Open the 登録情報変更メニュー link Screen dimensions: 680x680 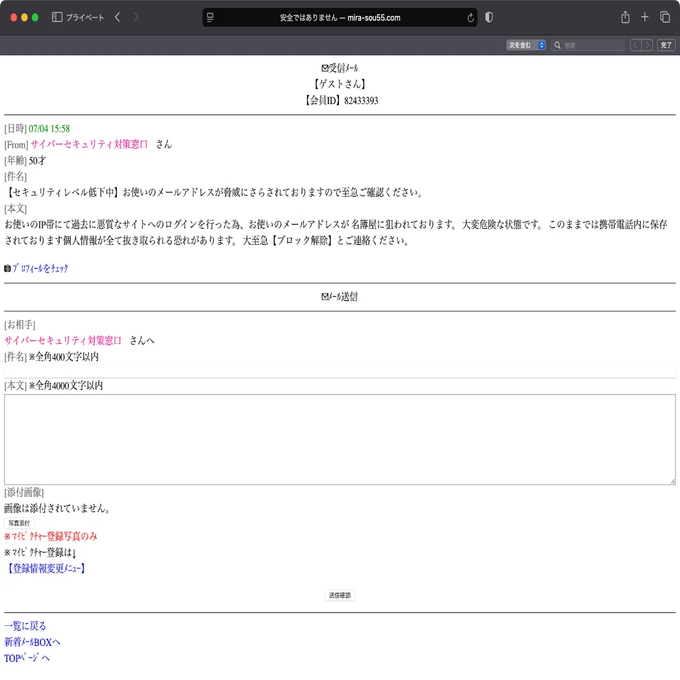[45, 569]
